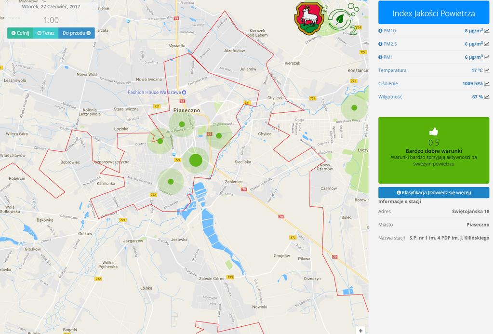The image size is (493, 334).
Task: Open Ciśnienie chart icon
Action: click(487, 84)
